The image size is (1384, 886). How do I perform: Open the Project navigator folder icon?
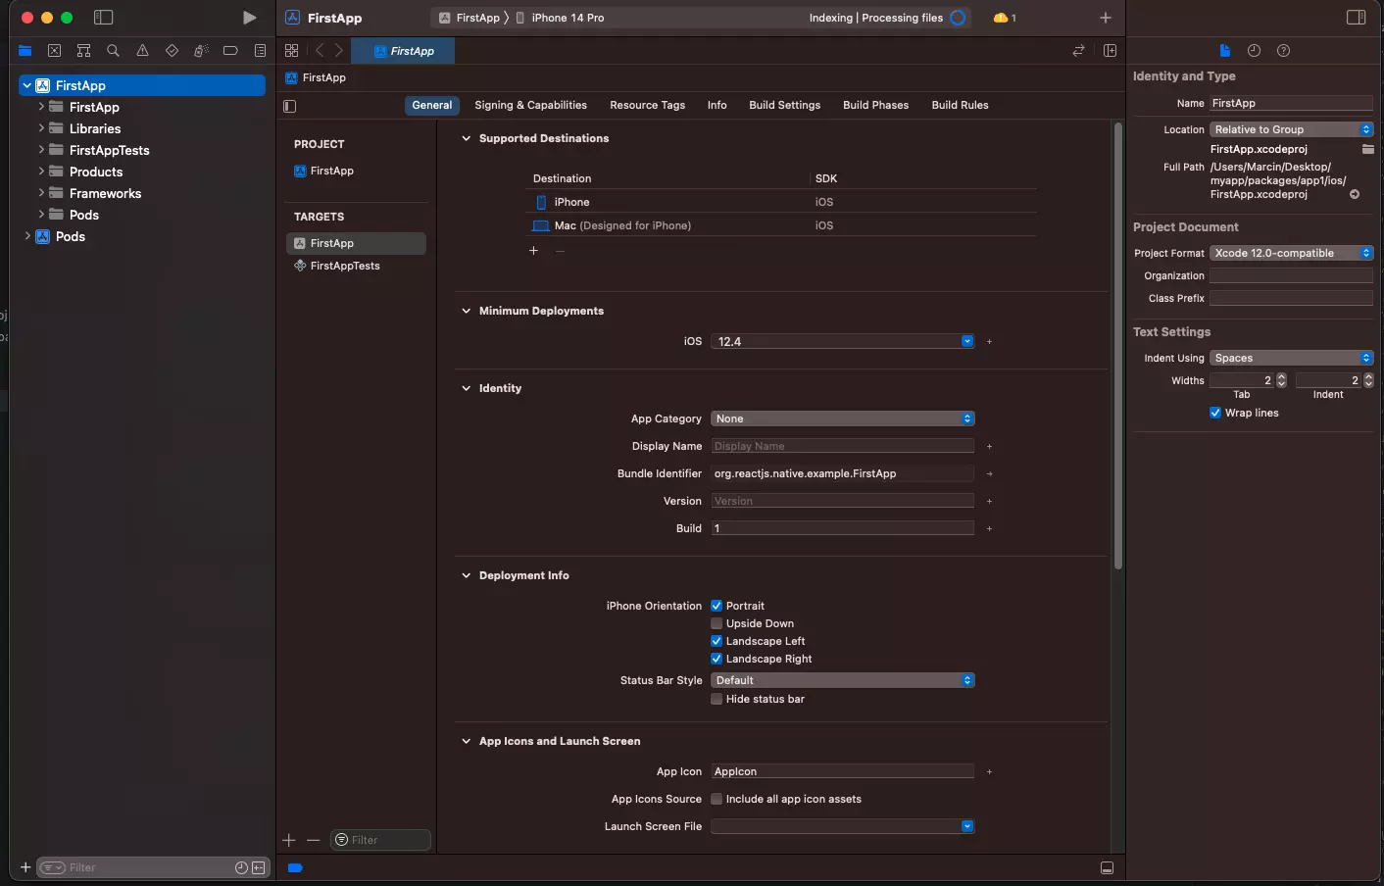tap(25, 51)
